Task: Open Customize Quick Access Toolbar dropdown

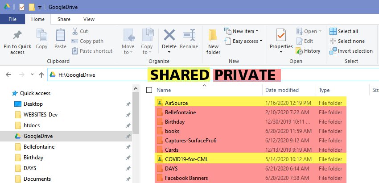Action: click(x=40, y=8)
